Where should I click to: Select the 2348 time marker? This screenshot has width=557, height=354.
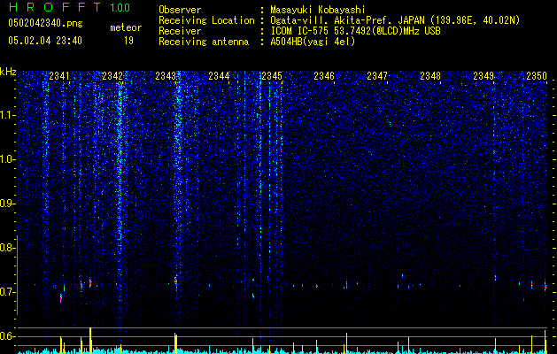coord(430,76)
